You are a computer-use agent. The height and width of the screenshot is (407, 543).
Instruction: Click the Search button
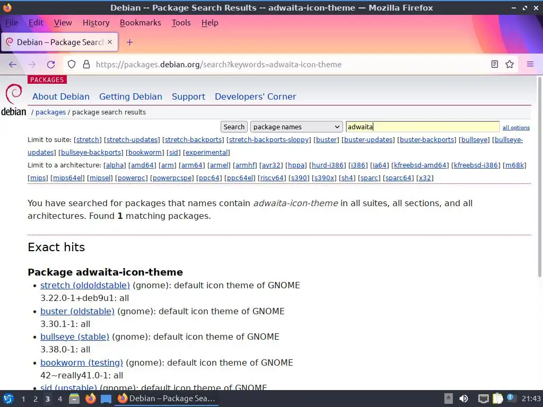pos(234,127)
